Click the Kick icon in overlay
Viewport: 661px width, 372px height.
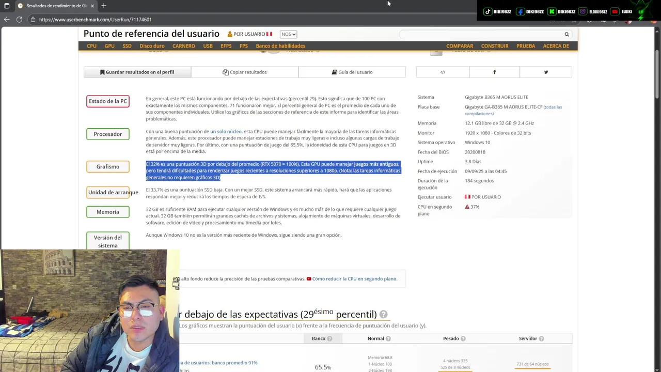(x=552, y=11)
